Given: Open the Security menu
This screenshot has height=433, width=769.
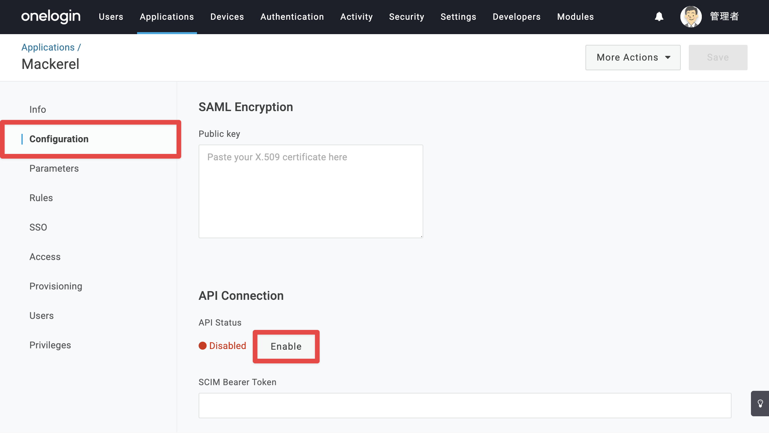Looking at the screenshot, I should point(407,17).
